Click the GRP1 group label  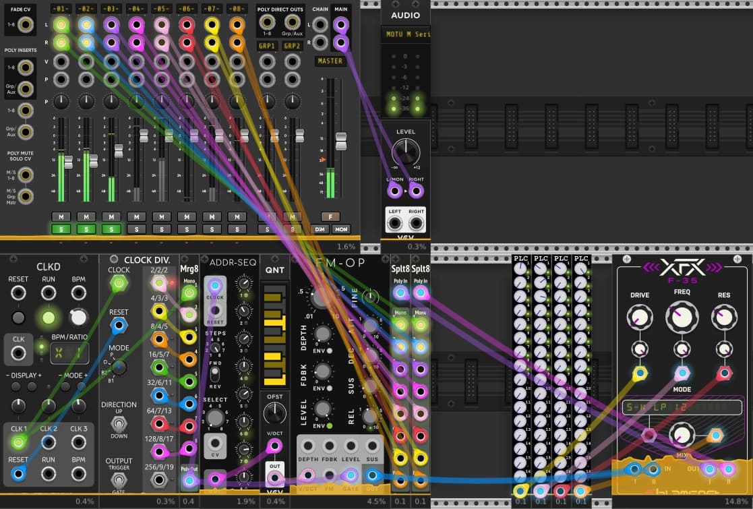point(267,46)
